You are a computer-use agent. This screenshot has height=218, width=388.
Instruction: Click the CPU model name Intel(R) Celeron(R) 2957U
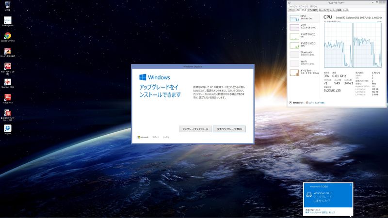pos(359,17)
